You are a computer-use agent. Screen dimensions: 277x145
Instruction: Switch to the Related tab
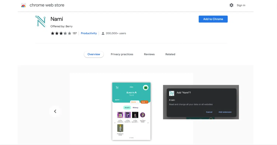point(170,54)
